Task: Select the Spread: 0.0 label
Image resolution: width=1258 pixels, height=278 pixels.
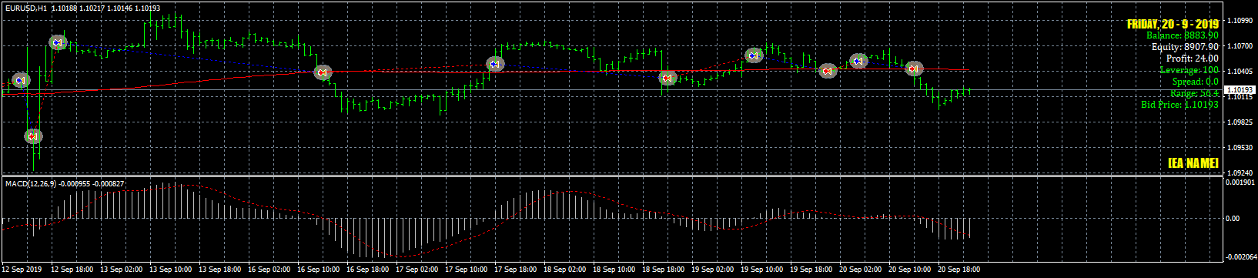Action: click(1196, 82)
